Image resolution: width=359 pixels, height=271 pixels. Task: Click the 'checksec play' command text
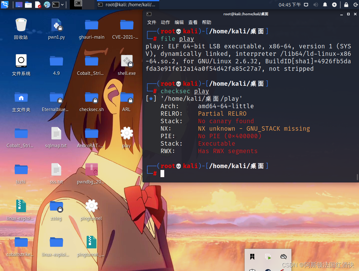(185, 91)
